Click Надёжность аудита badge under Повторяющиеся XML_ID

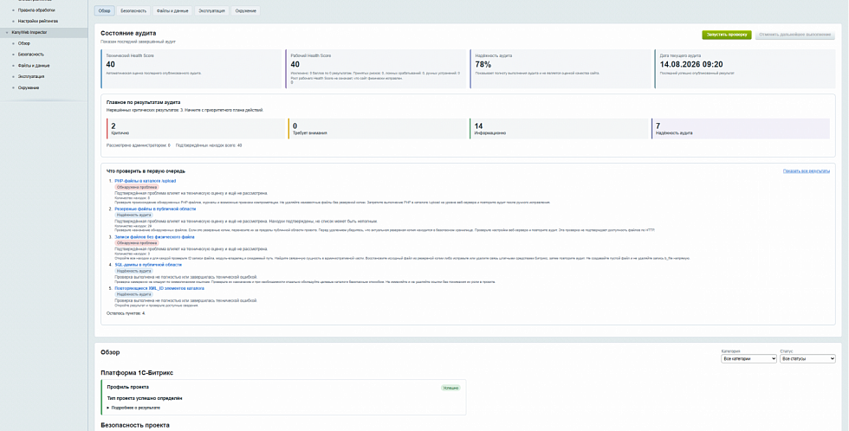[133, 294]
